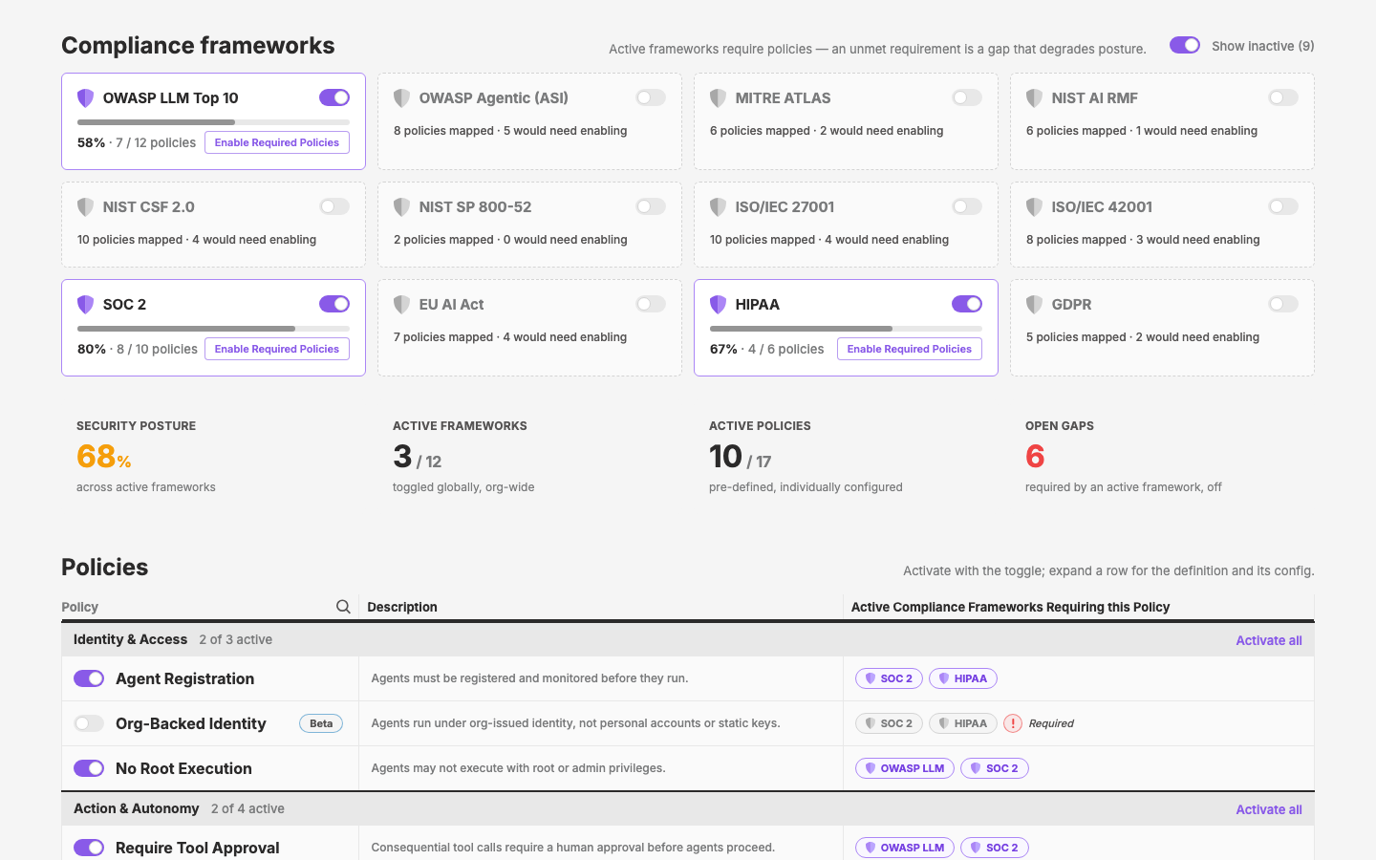1376x860 pixels.
Task: Click the Open Gaps count 6
Action: [1035, 457]
